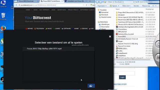Select the UnibetPoker(1) file icon

point(117,53)
